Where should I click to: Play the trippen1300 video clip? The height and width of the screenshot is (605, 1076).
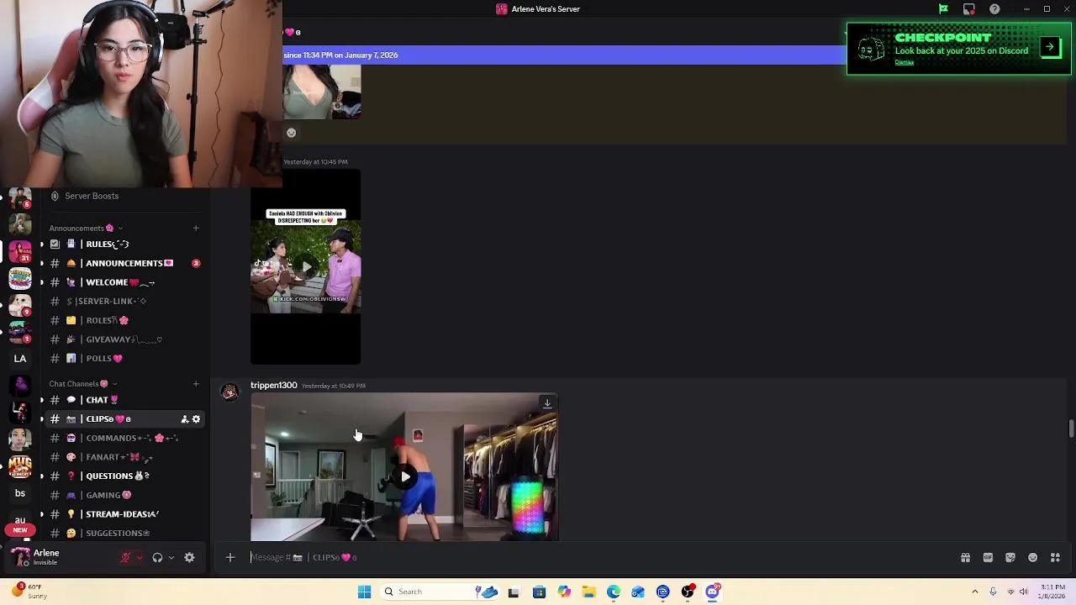click(x=405, y=476)
